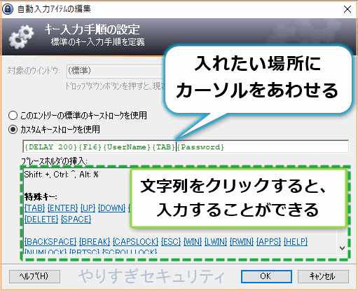
Task: Click the 'Shift: +, Ctrl: ^, Alt: %' text
Action: pos(62,175)
